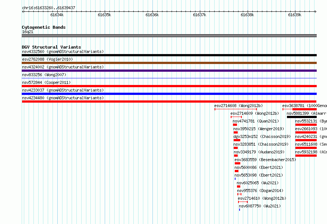This screenshot has height=224, width=327.
Task: Click the small blue nsv5653098 marker
Action: pyautogui.click(x=235, y=179)
